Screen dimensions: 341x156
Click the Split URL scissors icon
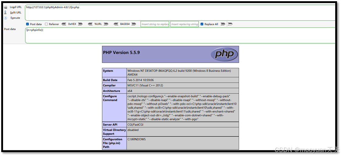(x=5, y=12)
